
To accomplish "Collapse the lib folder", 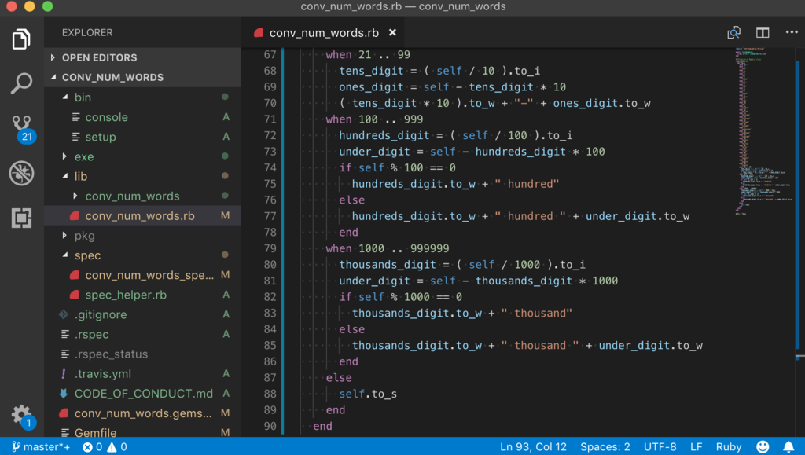I will 142,176.
